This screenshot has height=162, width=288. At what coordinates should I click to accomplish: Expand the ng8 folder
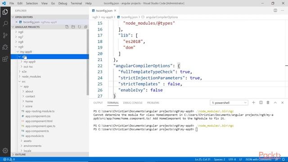[21, 42]
